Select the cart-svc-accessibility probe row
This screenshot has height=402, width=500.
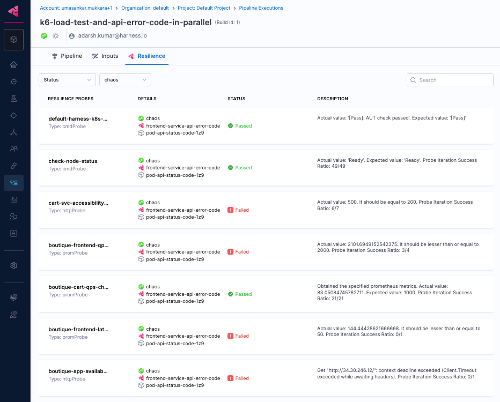pyautogui.click(x=266, y=210)
